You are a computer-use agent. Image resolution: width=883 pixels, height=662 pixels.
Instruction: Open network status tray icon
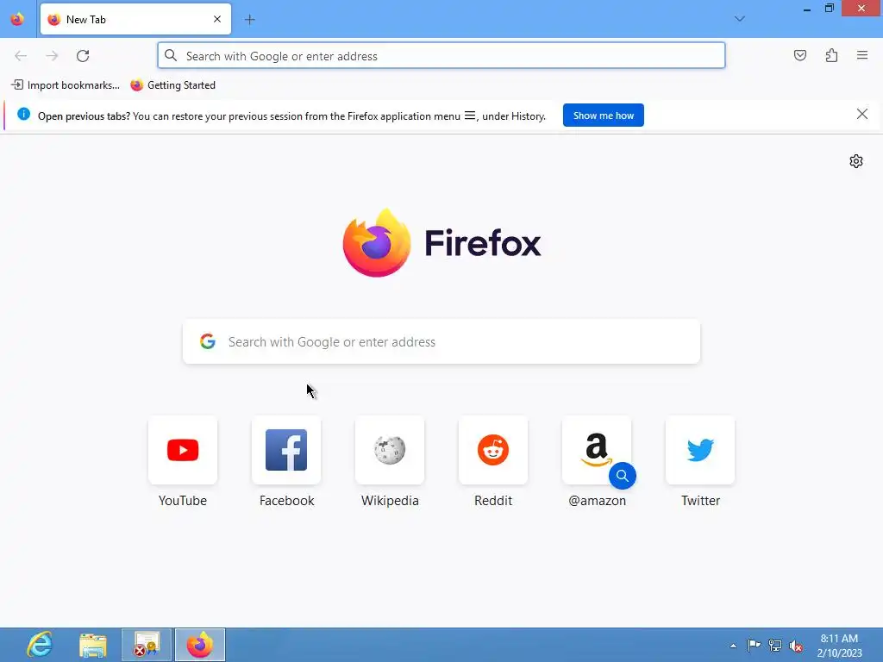click(x=775, y=645)
